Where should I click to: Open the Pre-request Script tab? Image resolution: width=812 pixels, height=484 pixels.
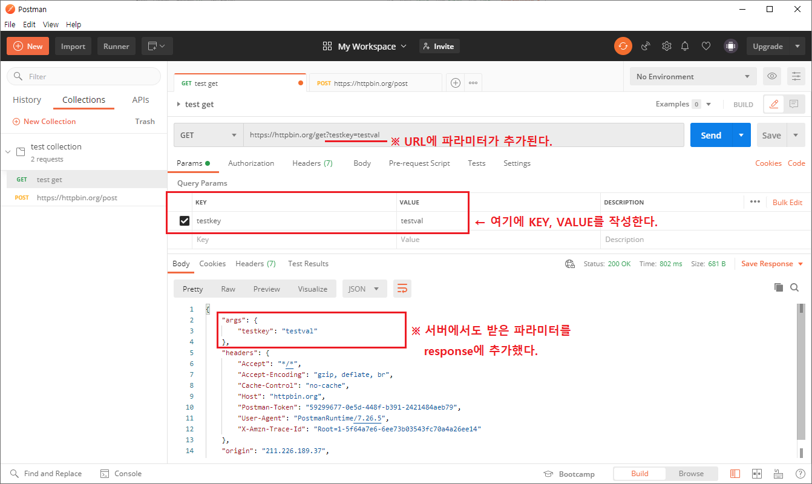pos(419,163)
